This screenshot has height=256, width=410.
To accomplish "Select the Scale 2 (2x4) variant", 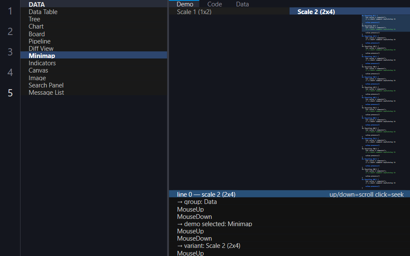I will [x=350, y=12].
